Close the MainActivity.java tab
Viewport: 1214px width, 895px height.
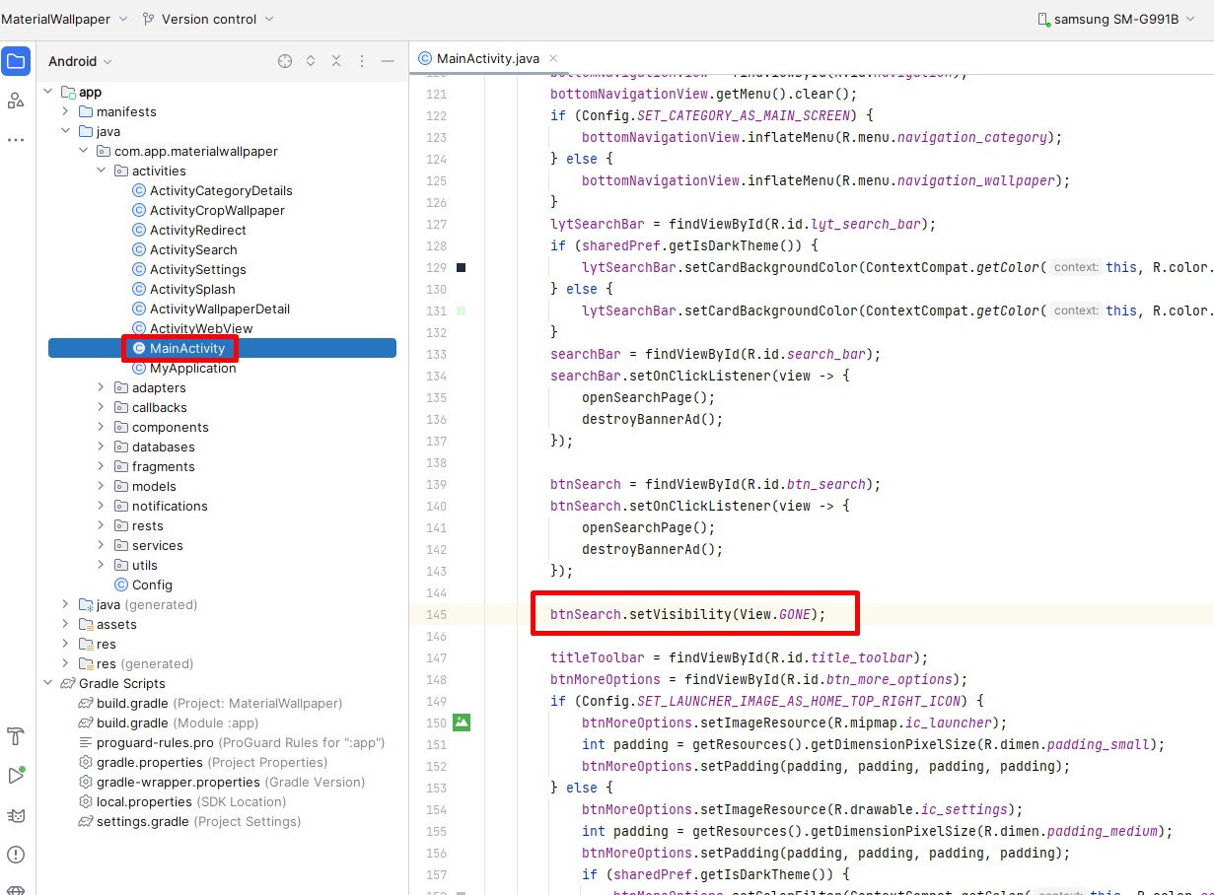(553, 58)
